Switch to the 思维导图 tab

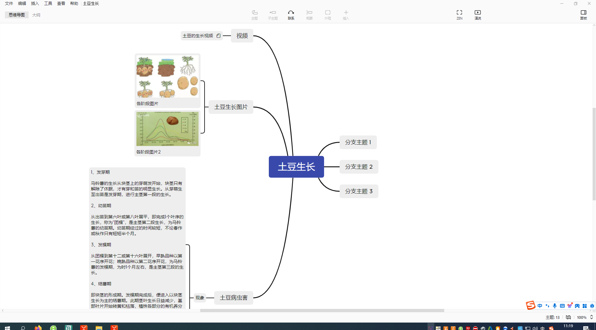[17, 15]
